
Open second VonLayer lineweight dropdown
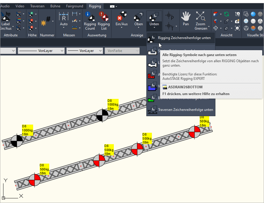point(85,51)
